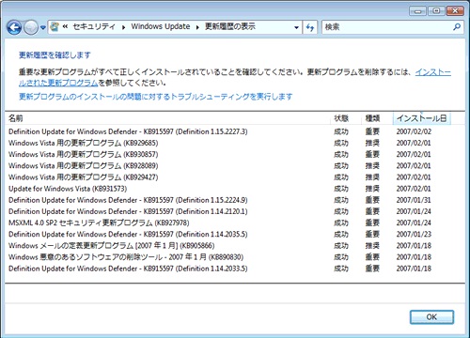Select Windows Vista update KB930857 row

click(x=235, y=154)
